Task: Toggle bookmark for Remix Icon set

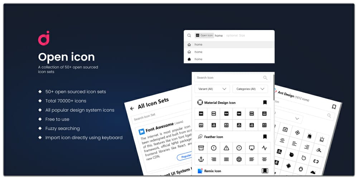Action: (265, 171)
